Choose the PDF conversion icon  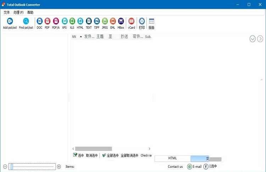click(47, 21)
